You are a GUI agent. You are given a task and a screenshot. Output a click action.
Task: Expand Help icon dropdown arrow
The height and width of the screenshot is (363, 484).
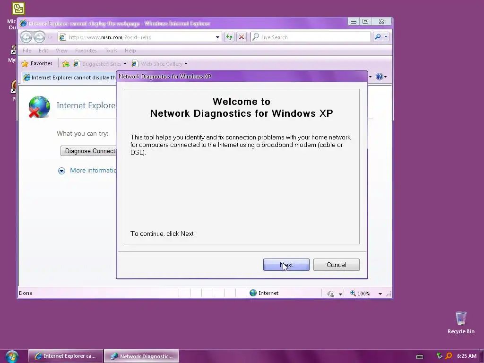point(386,77)
